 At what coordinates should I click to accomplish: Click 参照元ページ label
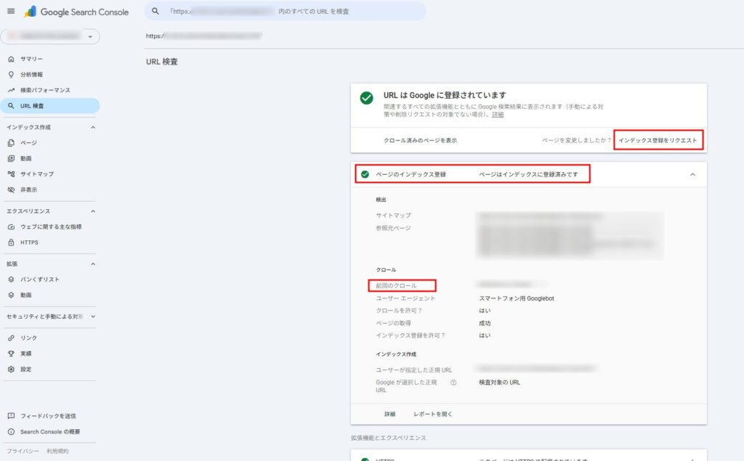[393, 228]
